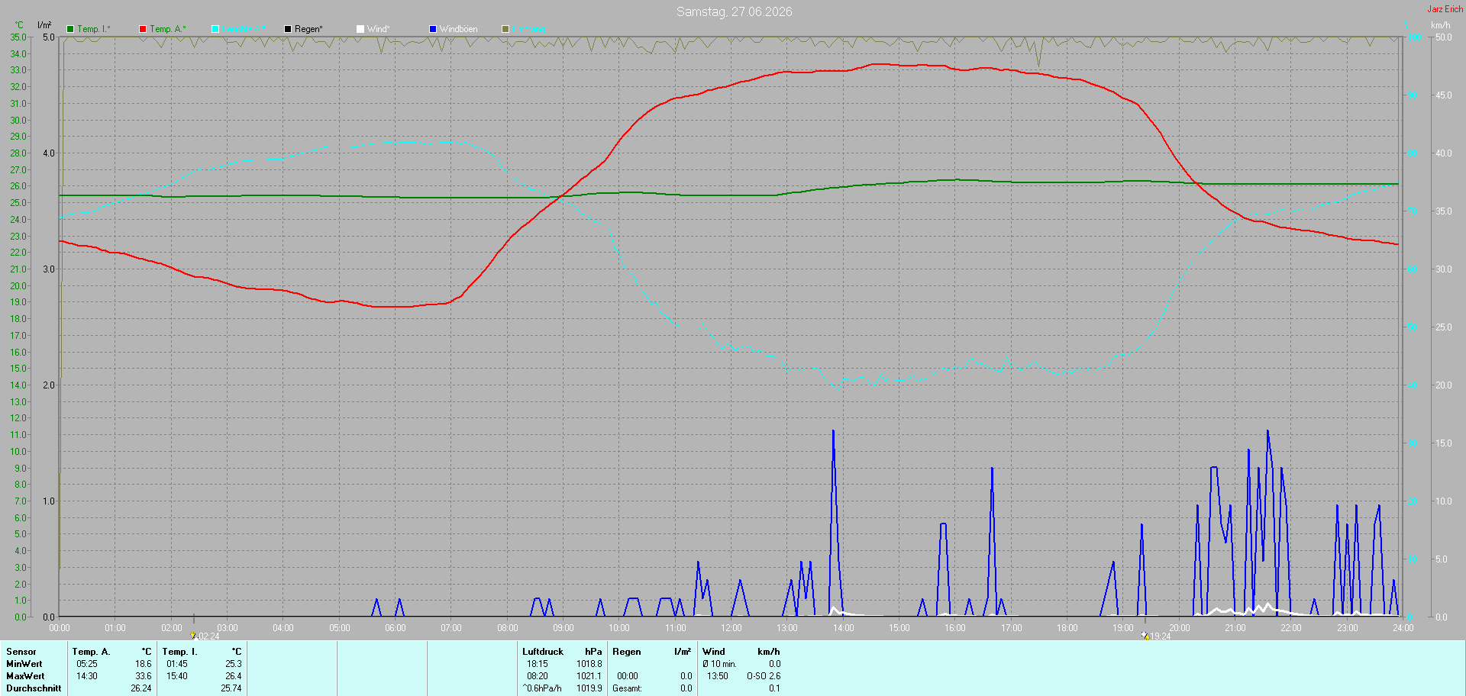The width and height of the screenshot is (1466, 696).
Task: Click the Temp. I. minimum value 25.3
Action: 234,664
